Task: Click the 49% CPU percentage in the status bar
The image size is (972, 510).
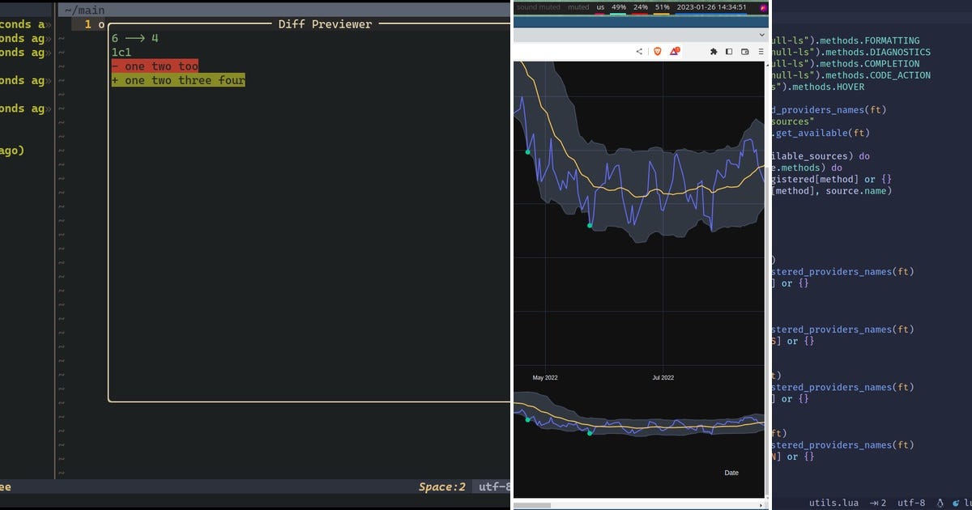Action: coord(619,6)
